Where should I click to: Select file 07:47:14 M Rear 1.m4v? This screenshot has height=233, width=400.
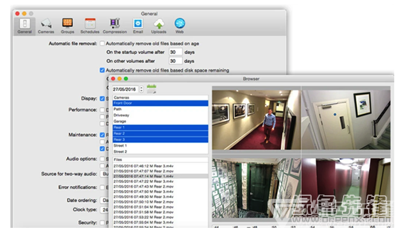[x=160, y=176]
